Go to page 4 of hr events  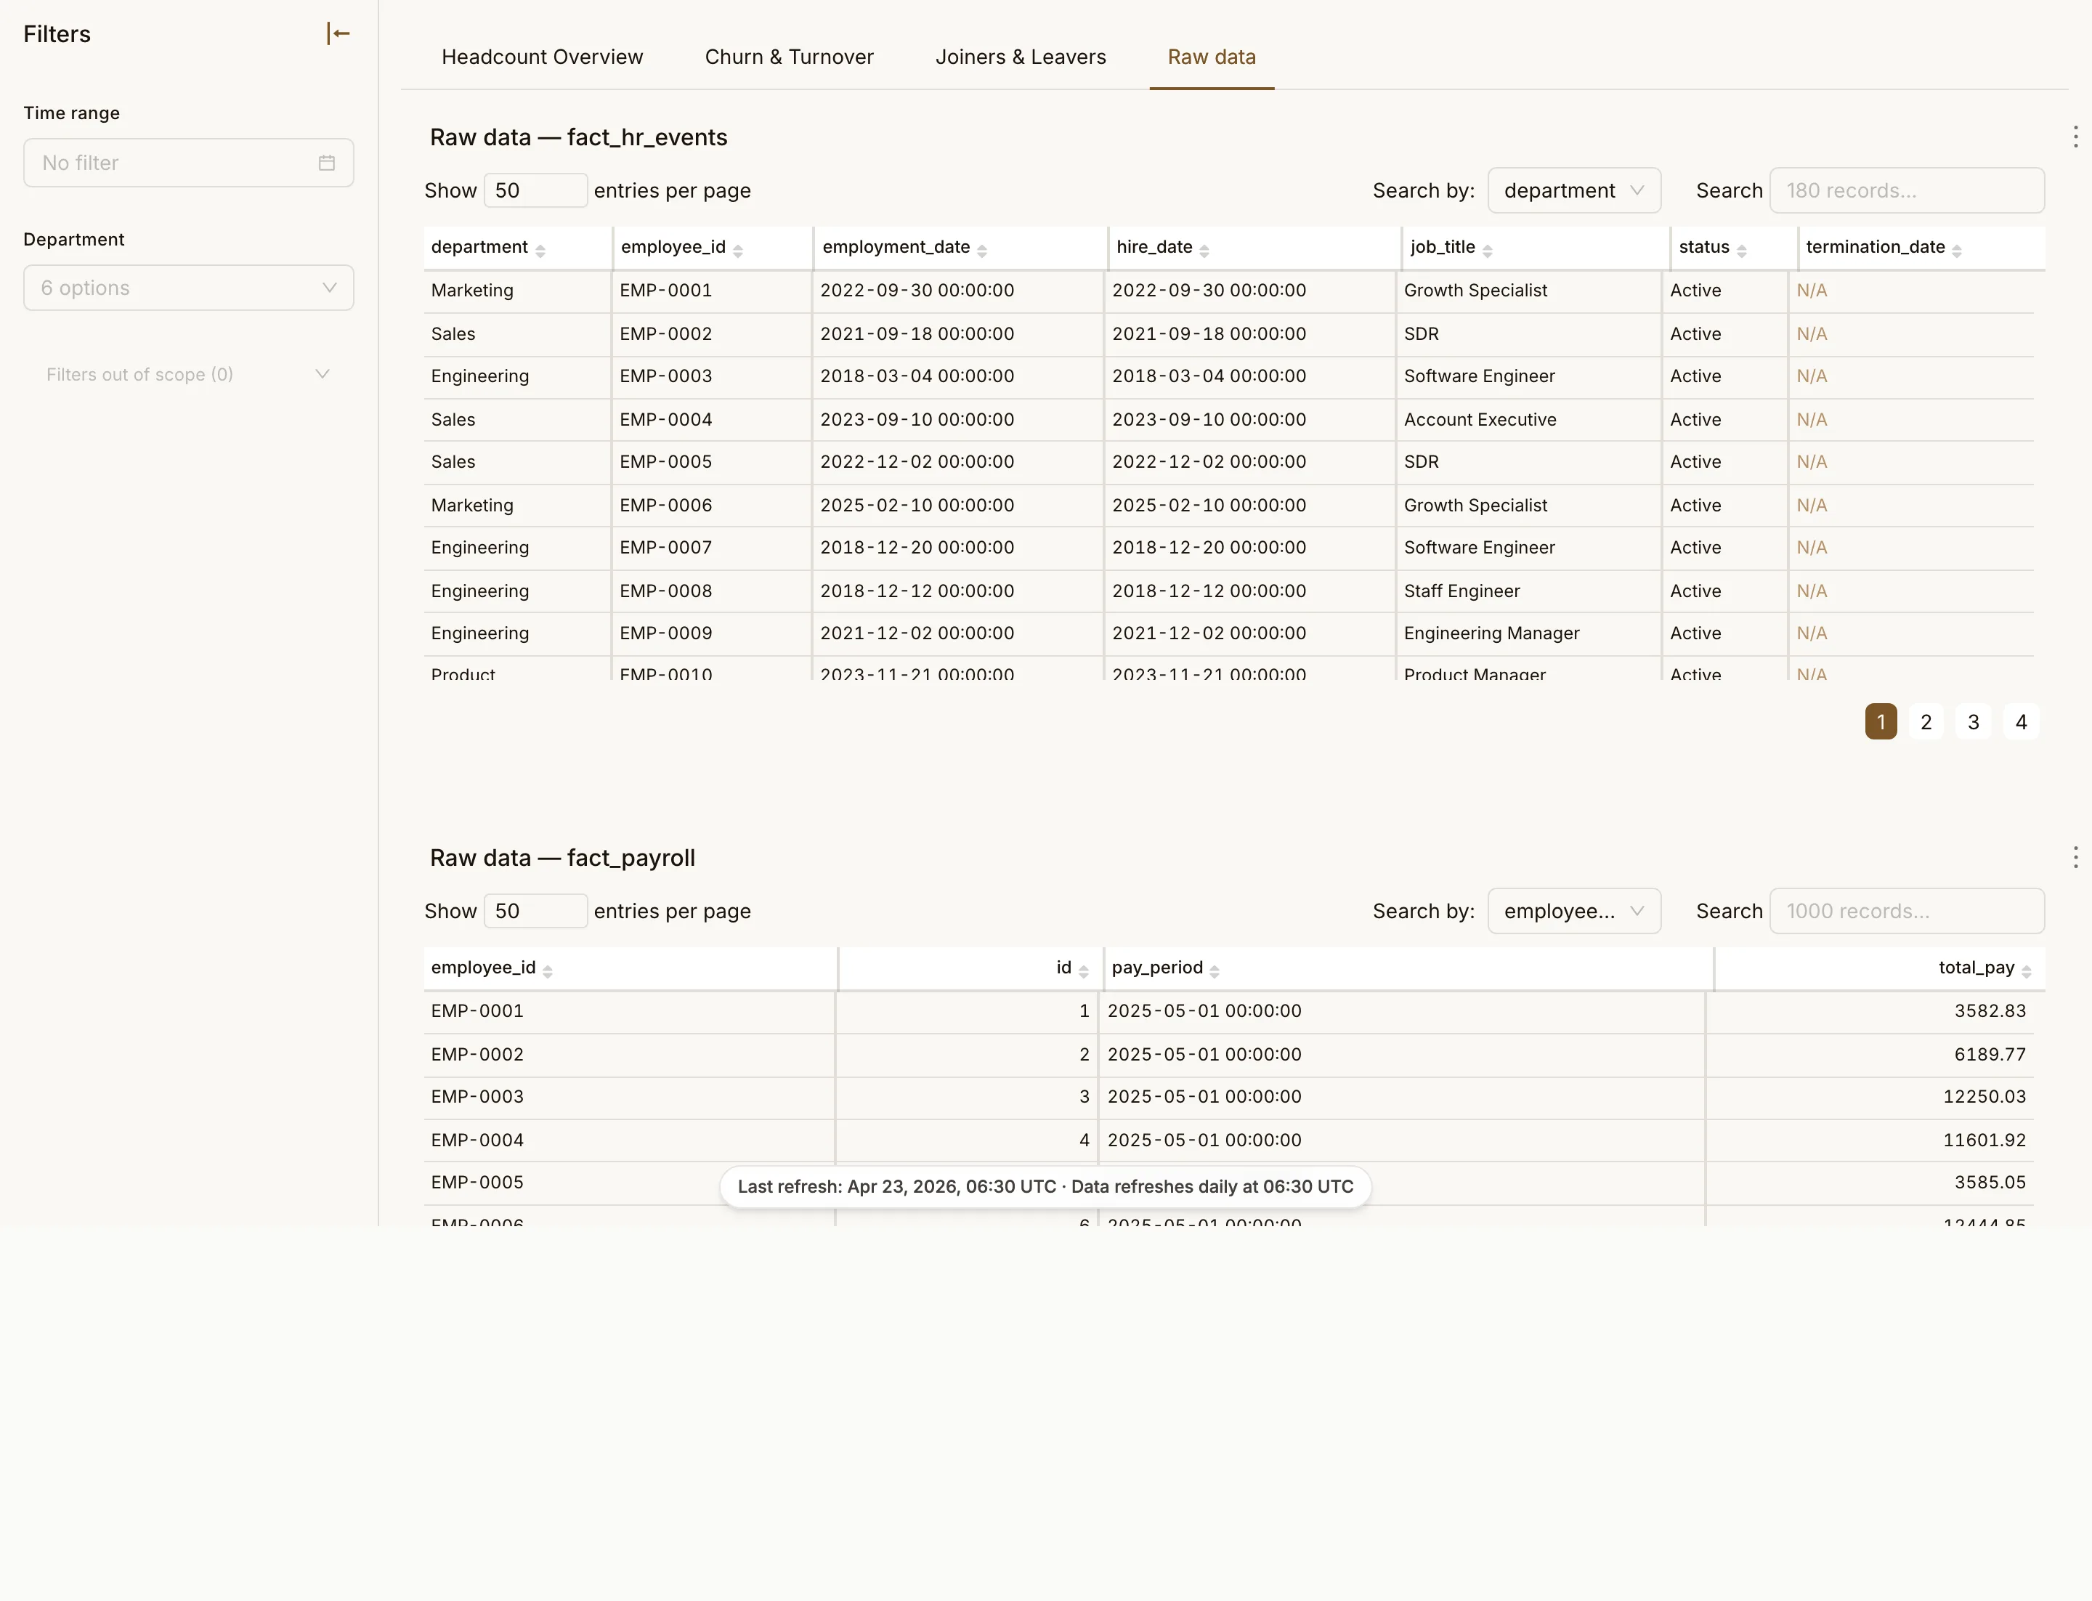pyautogui.click(x=2022, y=721)
